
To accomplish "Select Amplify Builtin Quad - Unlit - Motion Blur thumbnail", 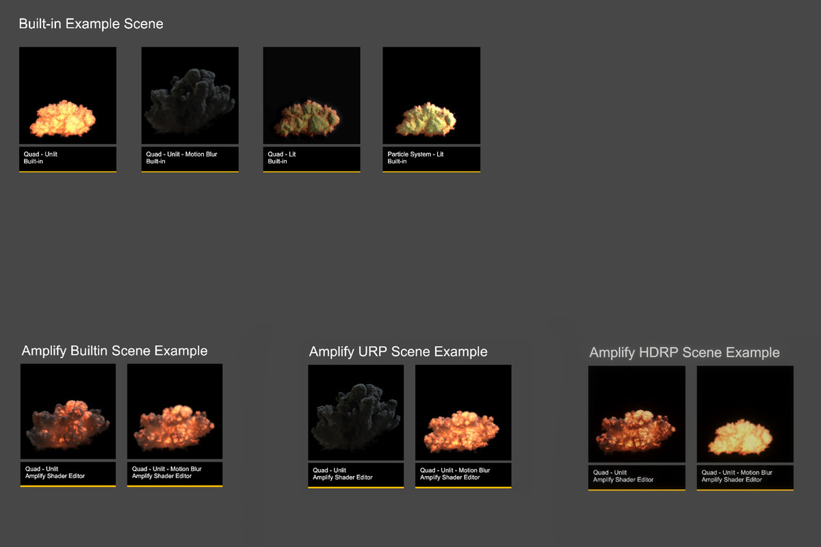I will click(174, 411).
